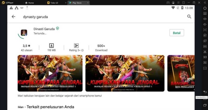The height and width of the screenshot is (110, 208).
Task: Switch to the Toko LD tab
Action: click(x=53, y=3)
